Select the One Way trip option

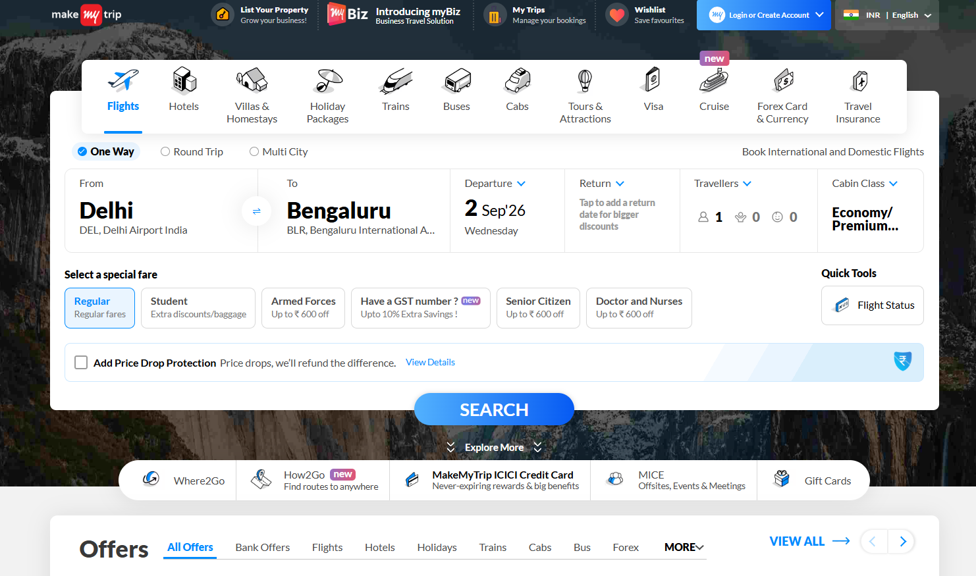point(106,151)
